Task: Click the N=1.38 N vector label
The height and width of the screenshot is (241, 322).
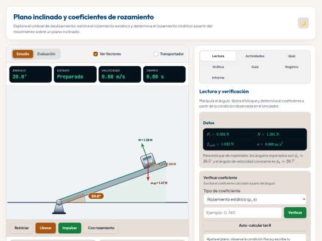Action: point(145,140)
